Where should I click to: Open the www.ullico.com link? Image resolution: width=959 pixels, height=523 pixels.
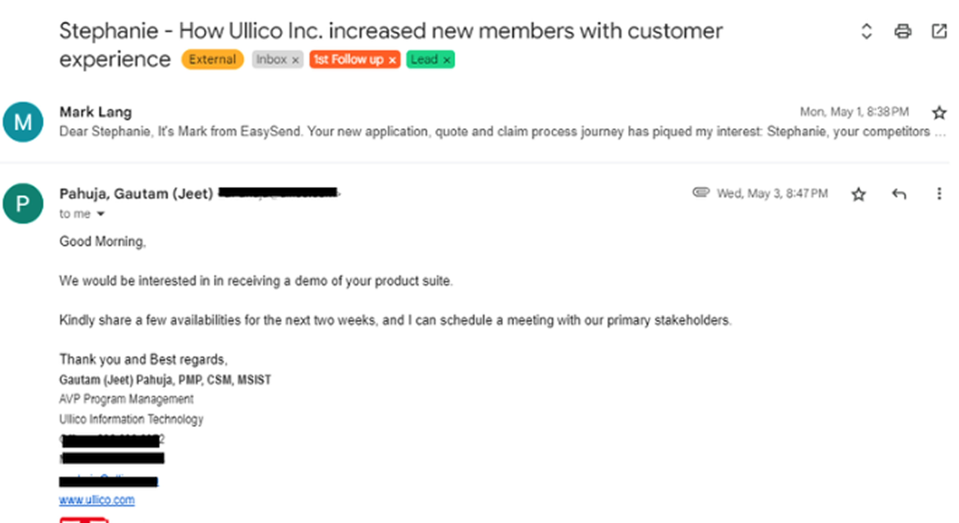click(97, 499)
